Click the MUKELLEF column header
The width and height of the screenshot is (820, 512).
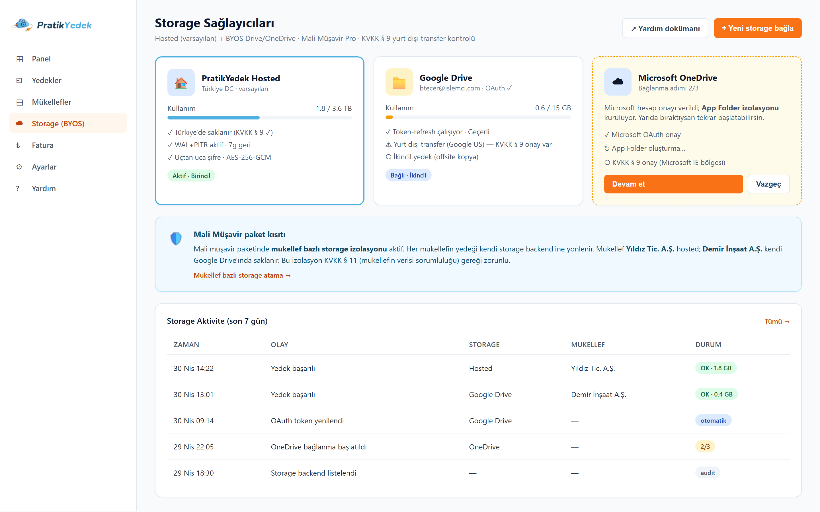588,345
